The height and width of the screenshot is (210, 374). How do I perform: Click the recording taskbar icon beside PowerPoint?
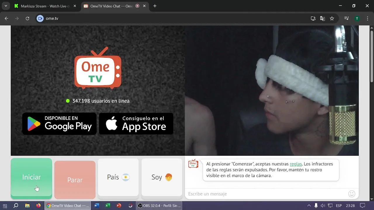point(130,206)
